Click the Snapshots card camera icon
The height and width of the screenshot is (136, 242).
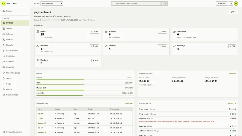pyautogui.click(x=174, y=32)
